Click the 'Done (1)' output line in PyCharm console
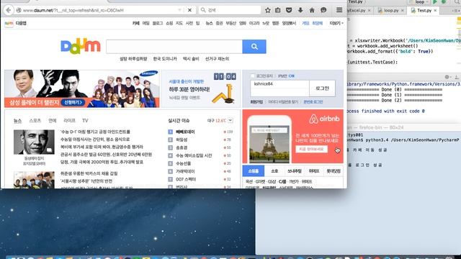 [x=395, y=95]
